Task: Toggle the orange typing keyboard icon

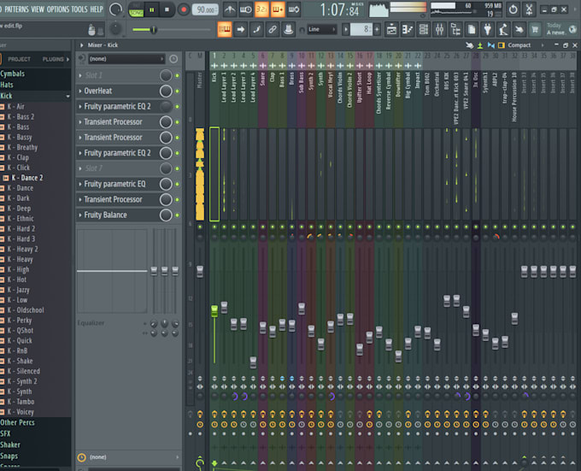Action: (225, 30)
